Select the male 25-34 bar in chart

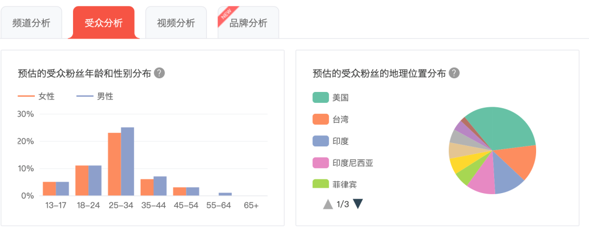coord(127,162)
